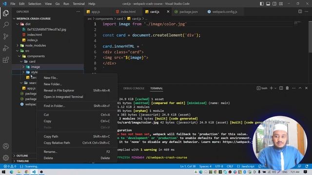Switch to webpack.config.js editor tab
Screen dimensions: 312x175
(224, 12)
